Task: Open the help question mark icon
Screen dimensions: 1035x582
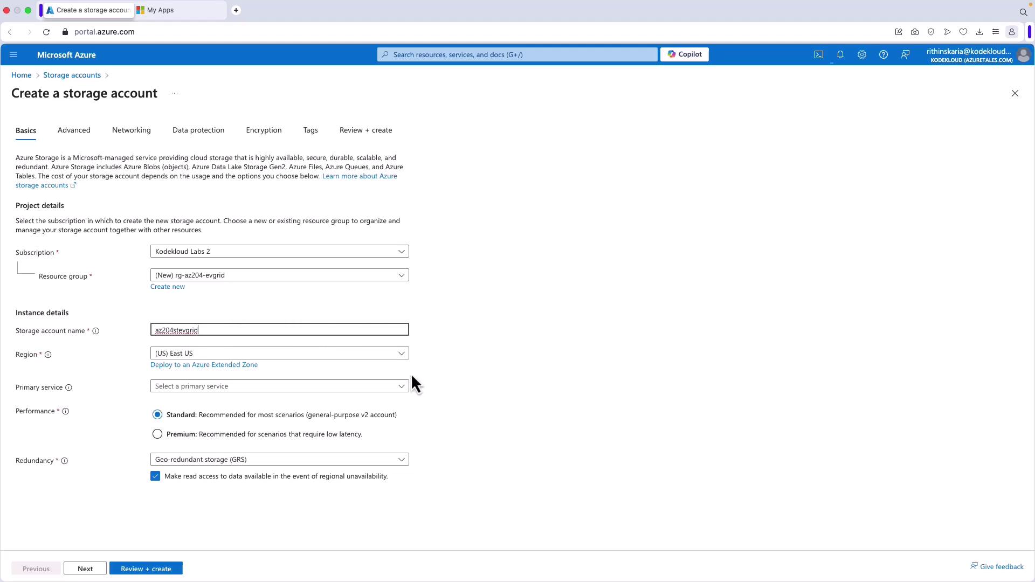Action: tap(883, 54)
